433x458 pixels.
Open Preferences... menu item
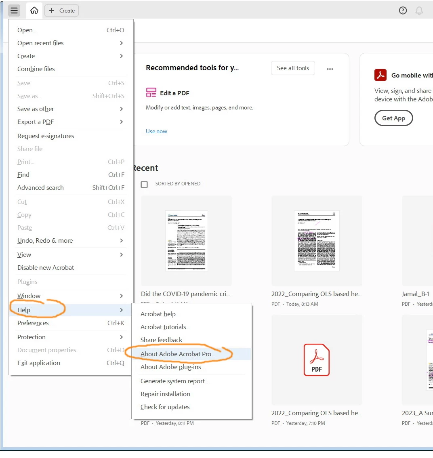pos(71,323)
